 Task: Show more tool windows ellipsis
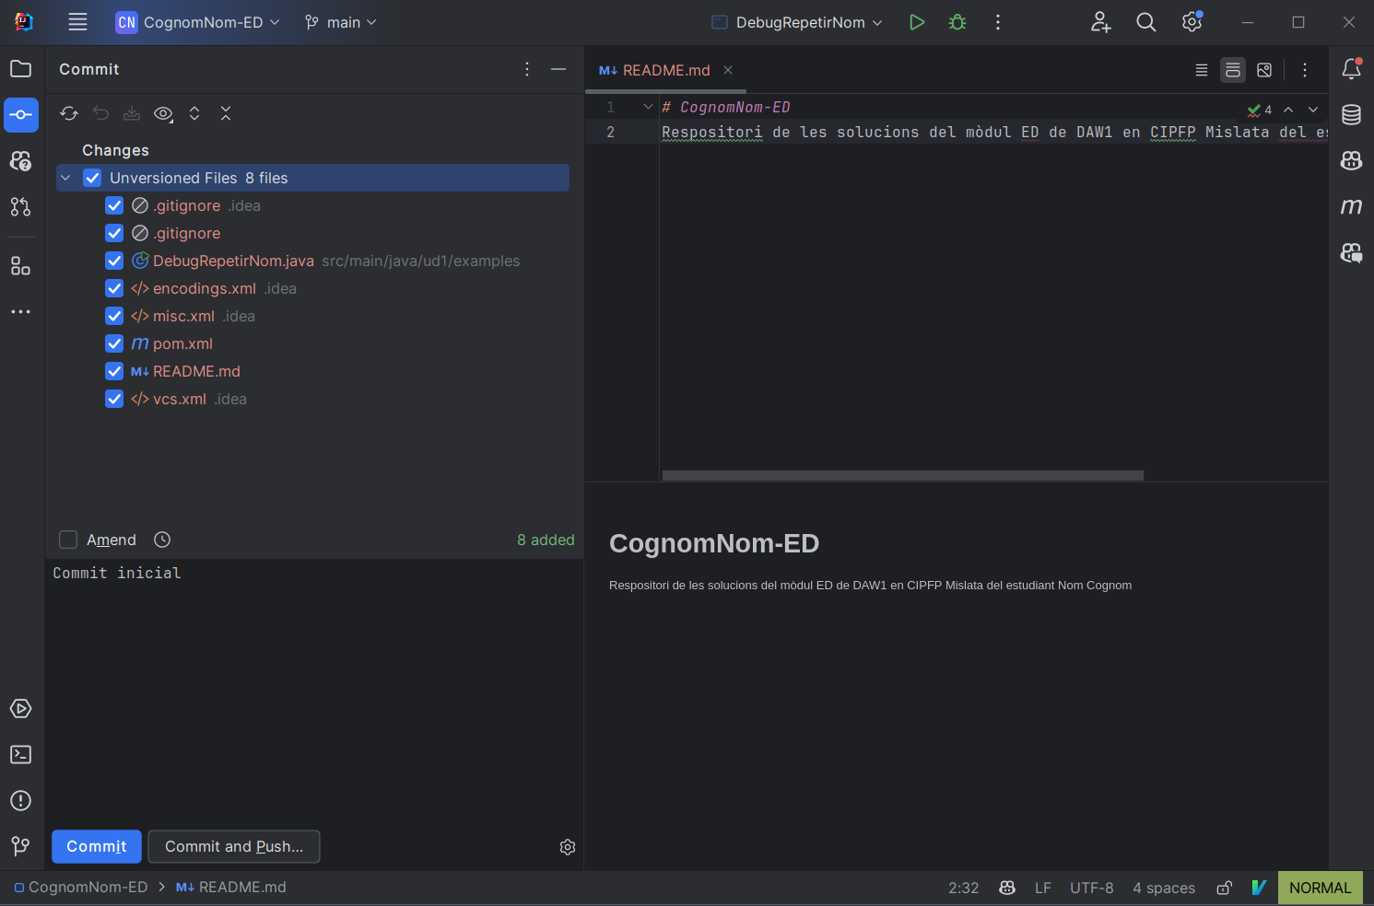coord(20,312)
